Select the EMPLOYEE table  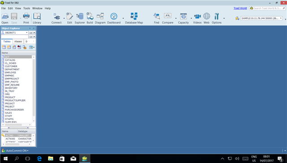10,73
